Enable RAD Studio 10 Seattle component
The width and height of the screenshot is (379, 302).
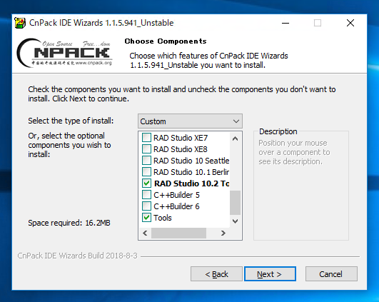pyautogui.click(x=146, y=161)
